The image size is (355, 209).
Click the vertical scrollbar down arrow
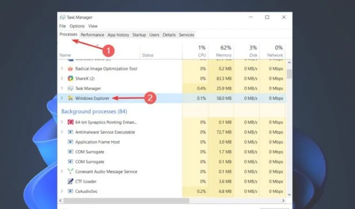289,195
